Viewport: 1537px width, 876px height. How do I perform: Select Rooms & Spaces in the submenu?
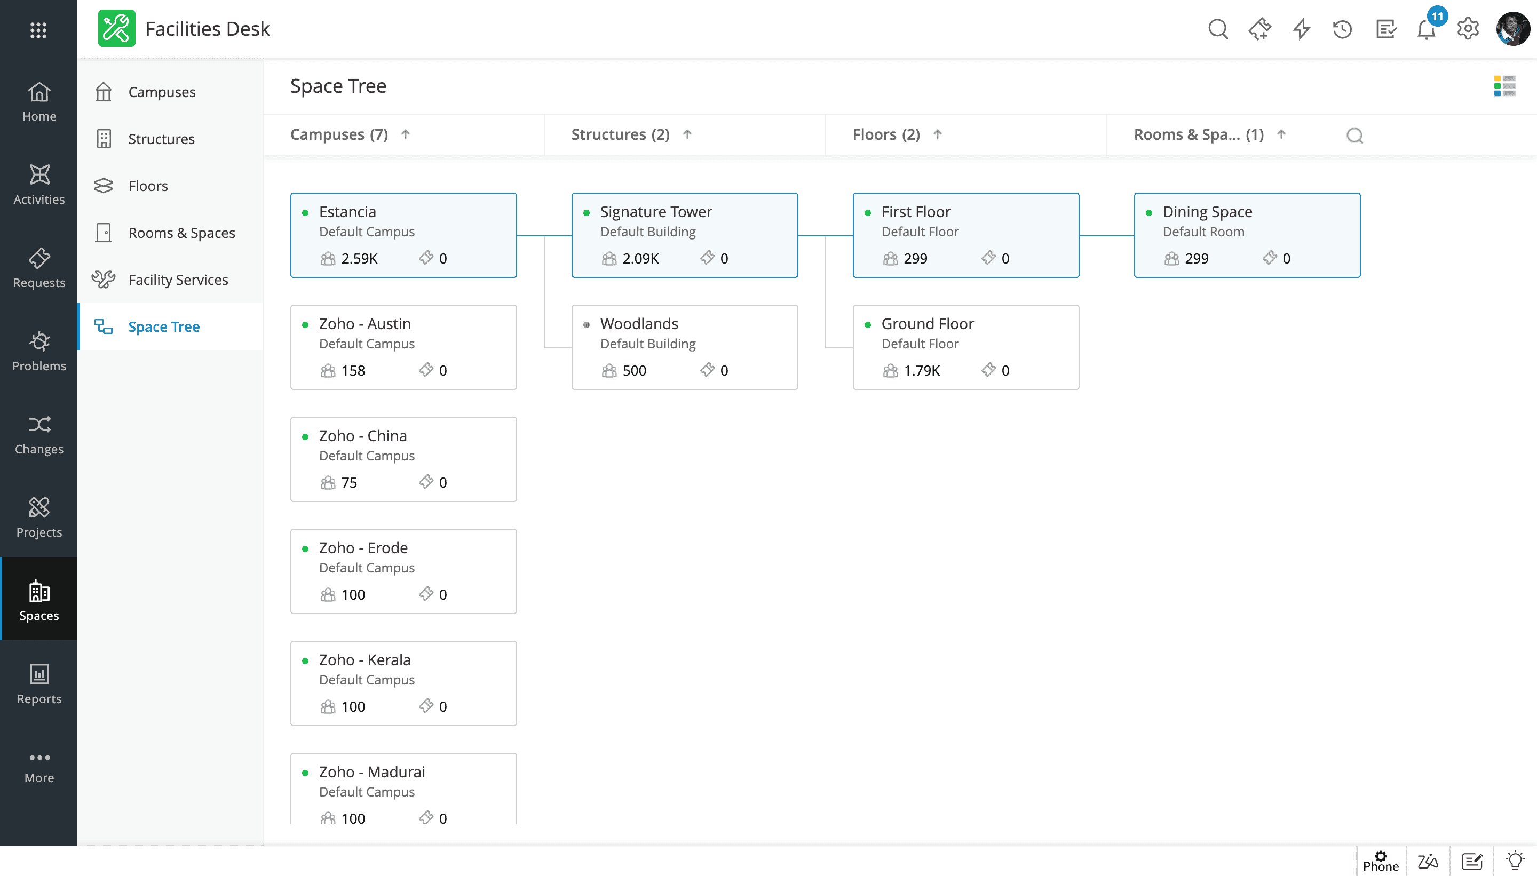(x=170, y=233)
